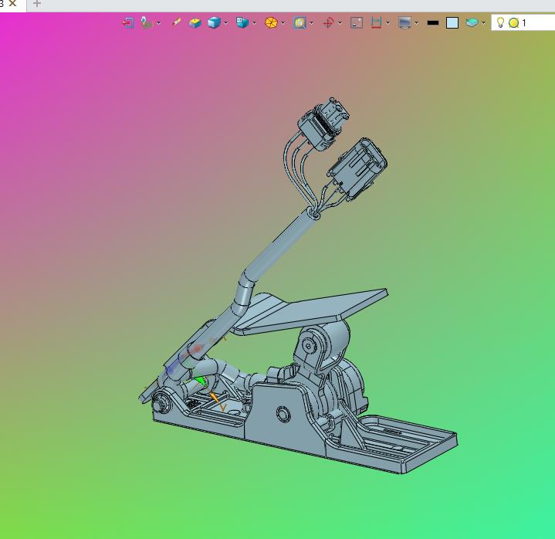This screenshot has width=555, height=539.
Task: Open the view orientation dropdown arrow
Action: pyautogui.click(x=254, y=23)
